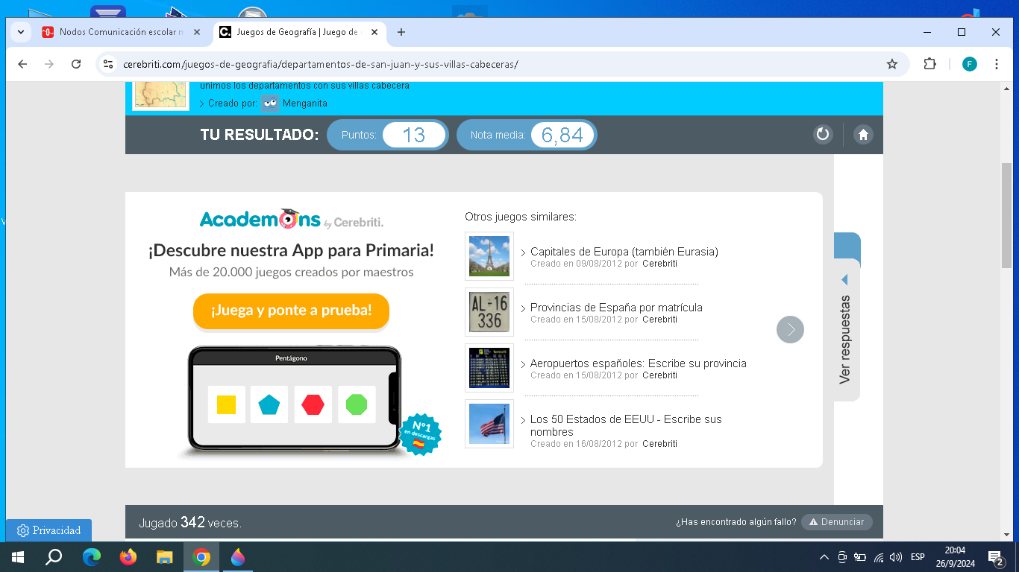
Task: Open Firefox from the taskbar
Action: pos(128,557)
